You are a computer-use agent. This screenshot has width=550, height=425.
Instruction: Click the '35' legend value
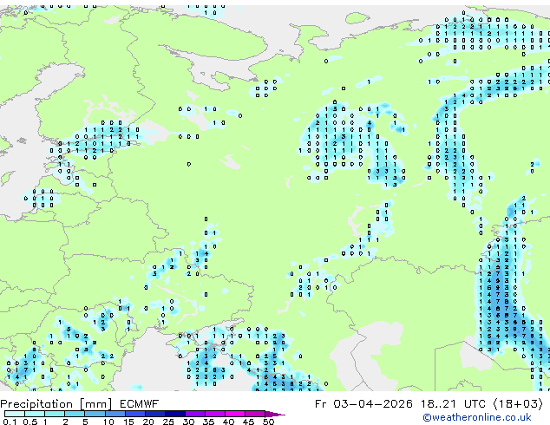209,422
